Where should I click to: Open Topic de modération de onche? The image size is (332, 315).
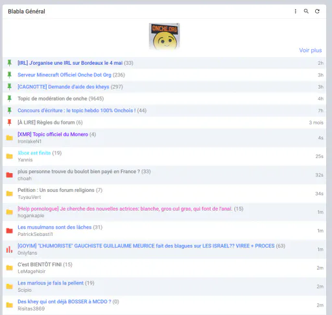pyautogui.click(x=53, y=99)
